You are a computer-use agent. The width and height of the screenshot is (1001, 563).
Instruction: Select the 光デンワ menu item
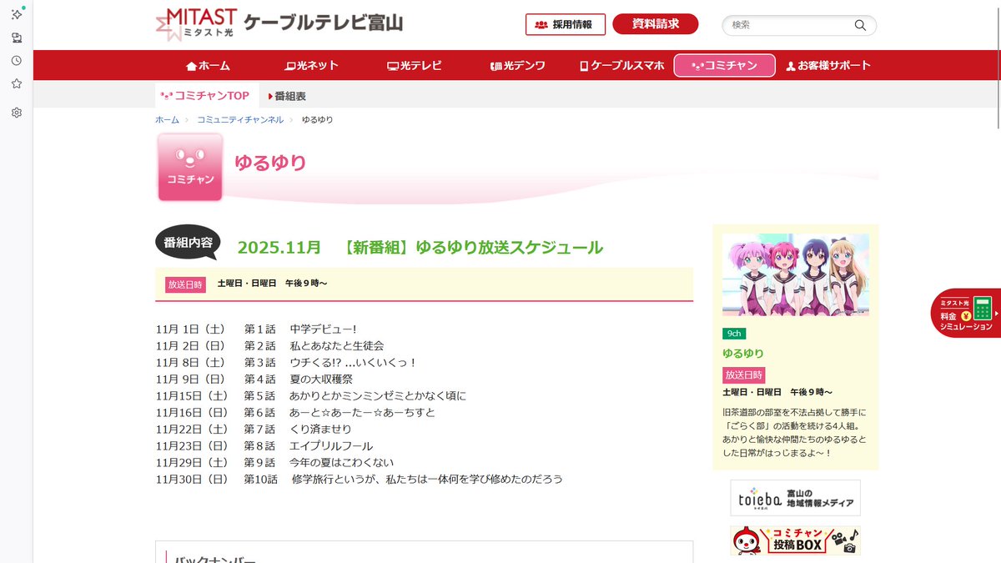(516, 65)
